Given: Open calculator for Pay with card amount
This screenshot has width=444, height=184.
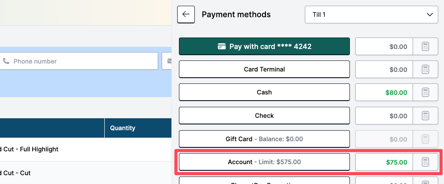Looking at the screenshot, I should point(425,46).
